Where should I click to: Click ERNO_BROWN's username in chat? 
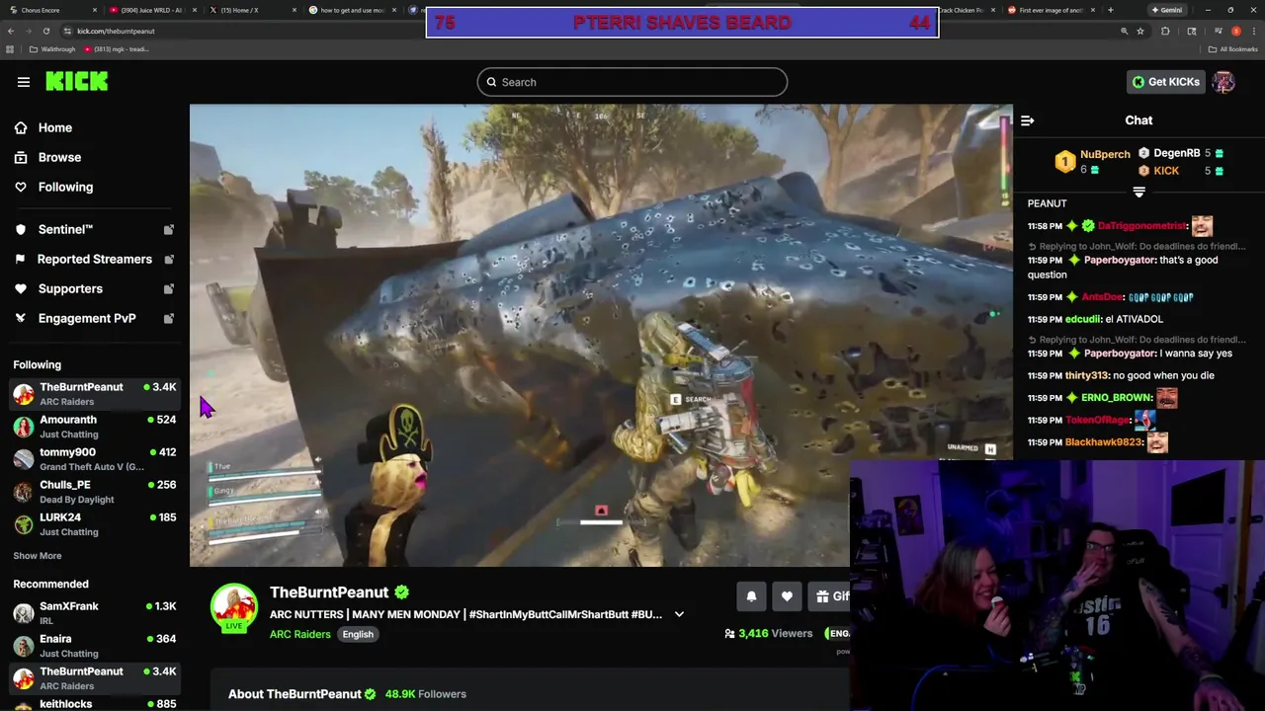pos(1117,398)
